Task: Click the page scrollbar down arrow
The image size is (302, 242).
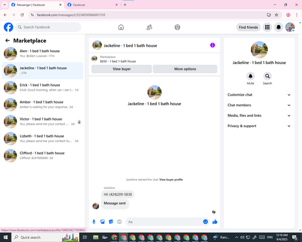Action: [300, 230]
